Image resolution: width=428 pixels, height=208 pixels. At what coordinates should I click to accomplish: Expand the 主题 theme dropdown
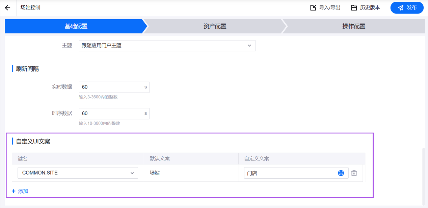[x=167, y=46]
